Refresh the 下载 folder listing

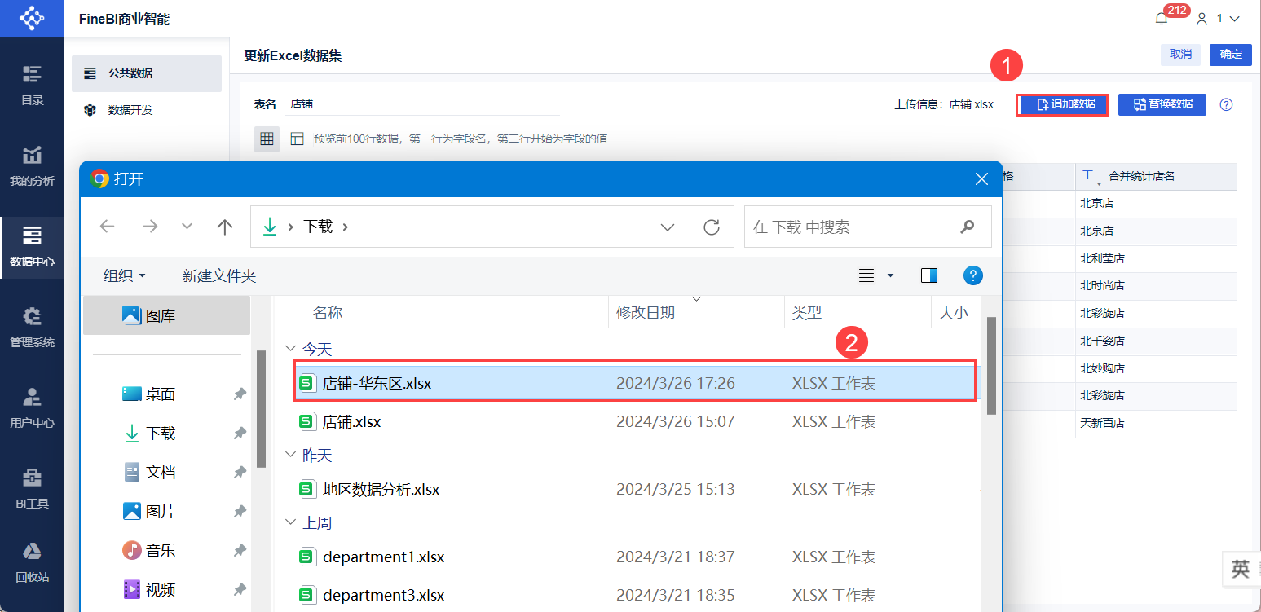712,227
